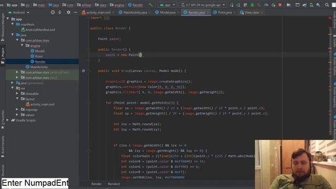The width and height of the screenshot is (336, 189).
Task: Click the Sync Project with Gradle icon
Action: click(304, 5)
